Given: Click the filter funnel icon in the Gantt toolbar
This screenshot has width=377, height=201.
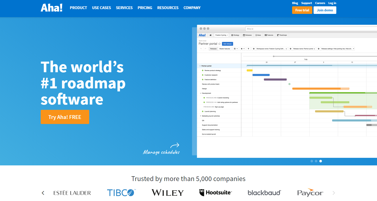Looking at the screenshot, I should coord(248,49).
